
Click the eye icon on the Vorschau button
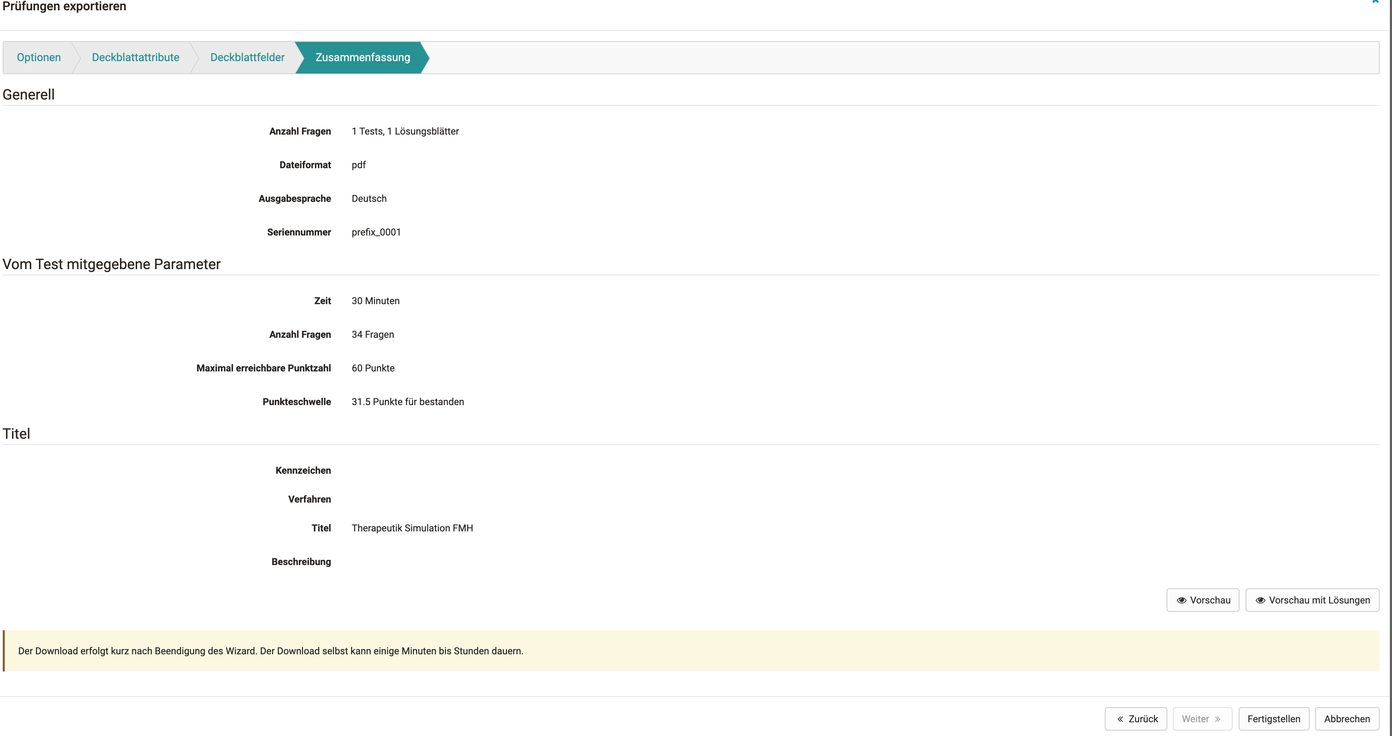tap(1182, 600)
